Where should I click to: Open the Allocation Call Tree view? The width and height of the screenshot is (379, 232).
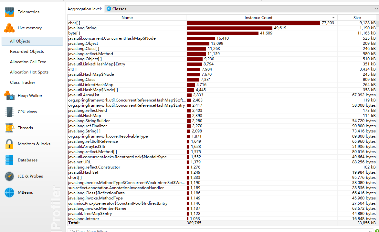coord(28,62)
